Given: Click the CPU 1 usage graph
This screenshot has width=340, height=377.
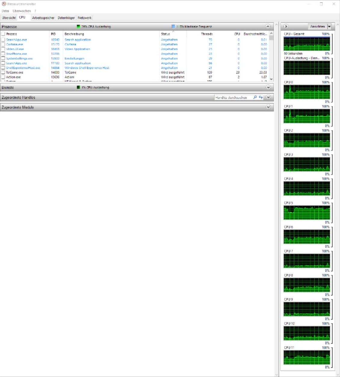Looking at the screenshot, I should point(307,116).
